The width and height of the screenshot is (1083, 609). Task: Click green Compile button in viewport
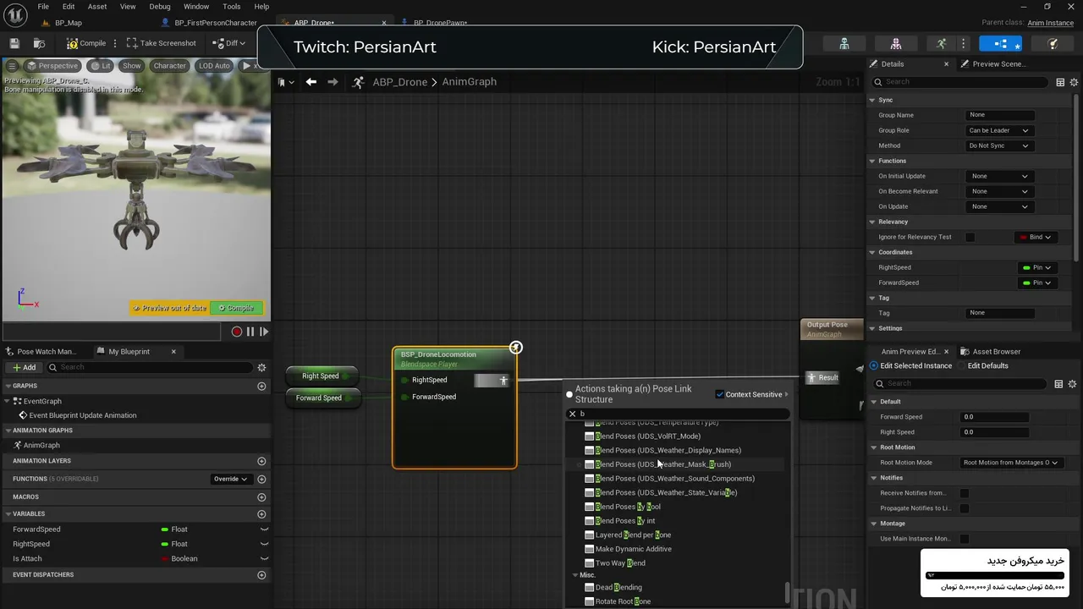click(236, 308)
